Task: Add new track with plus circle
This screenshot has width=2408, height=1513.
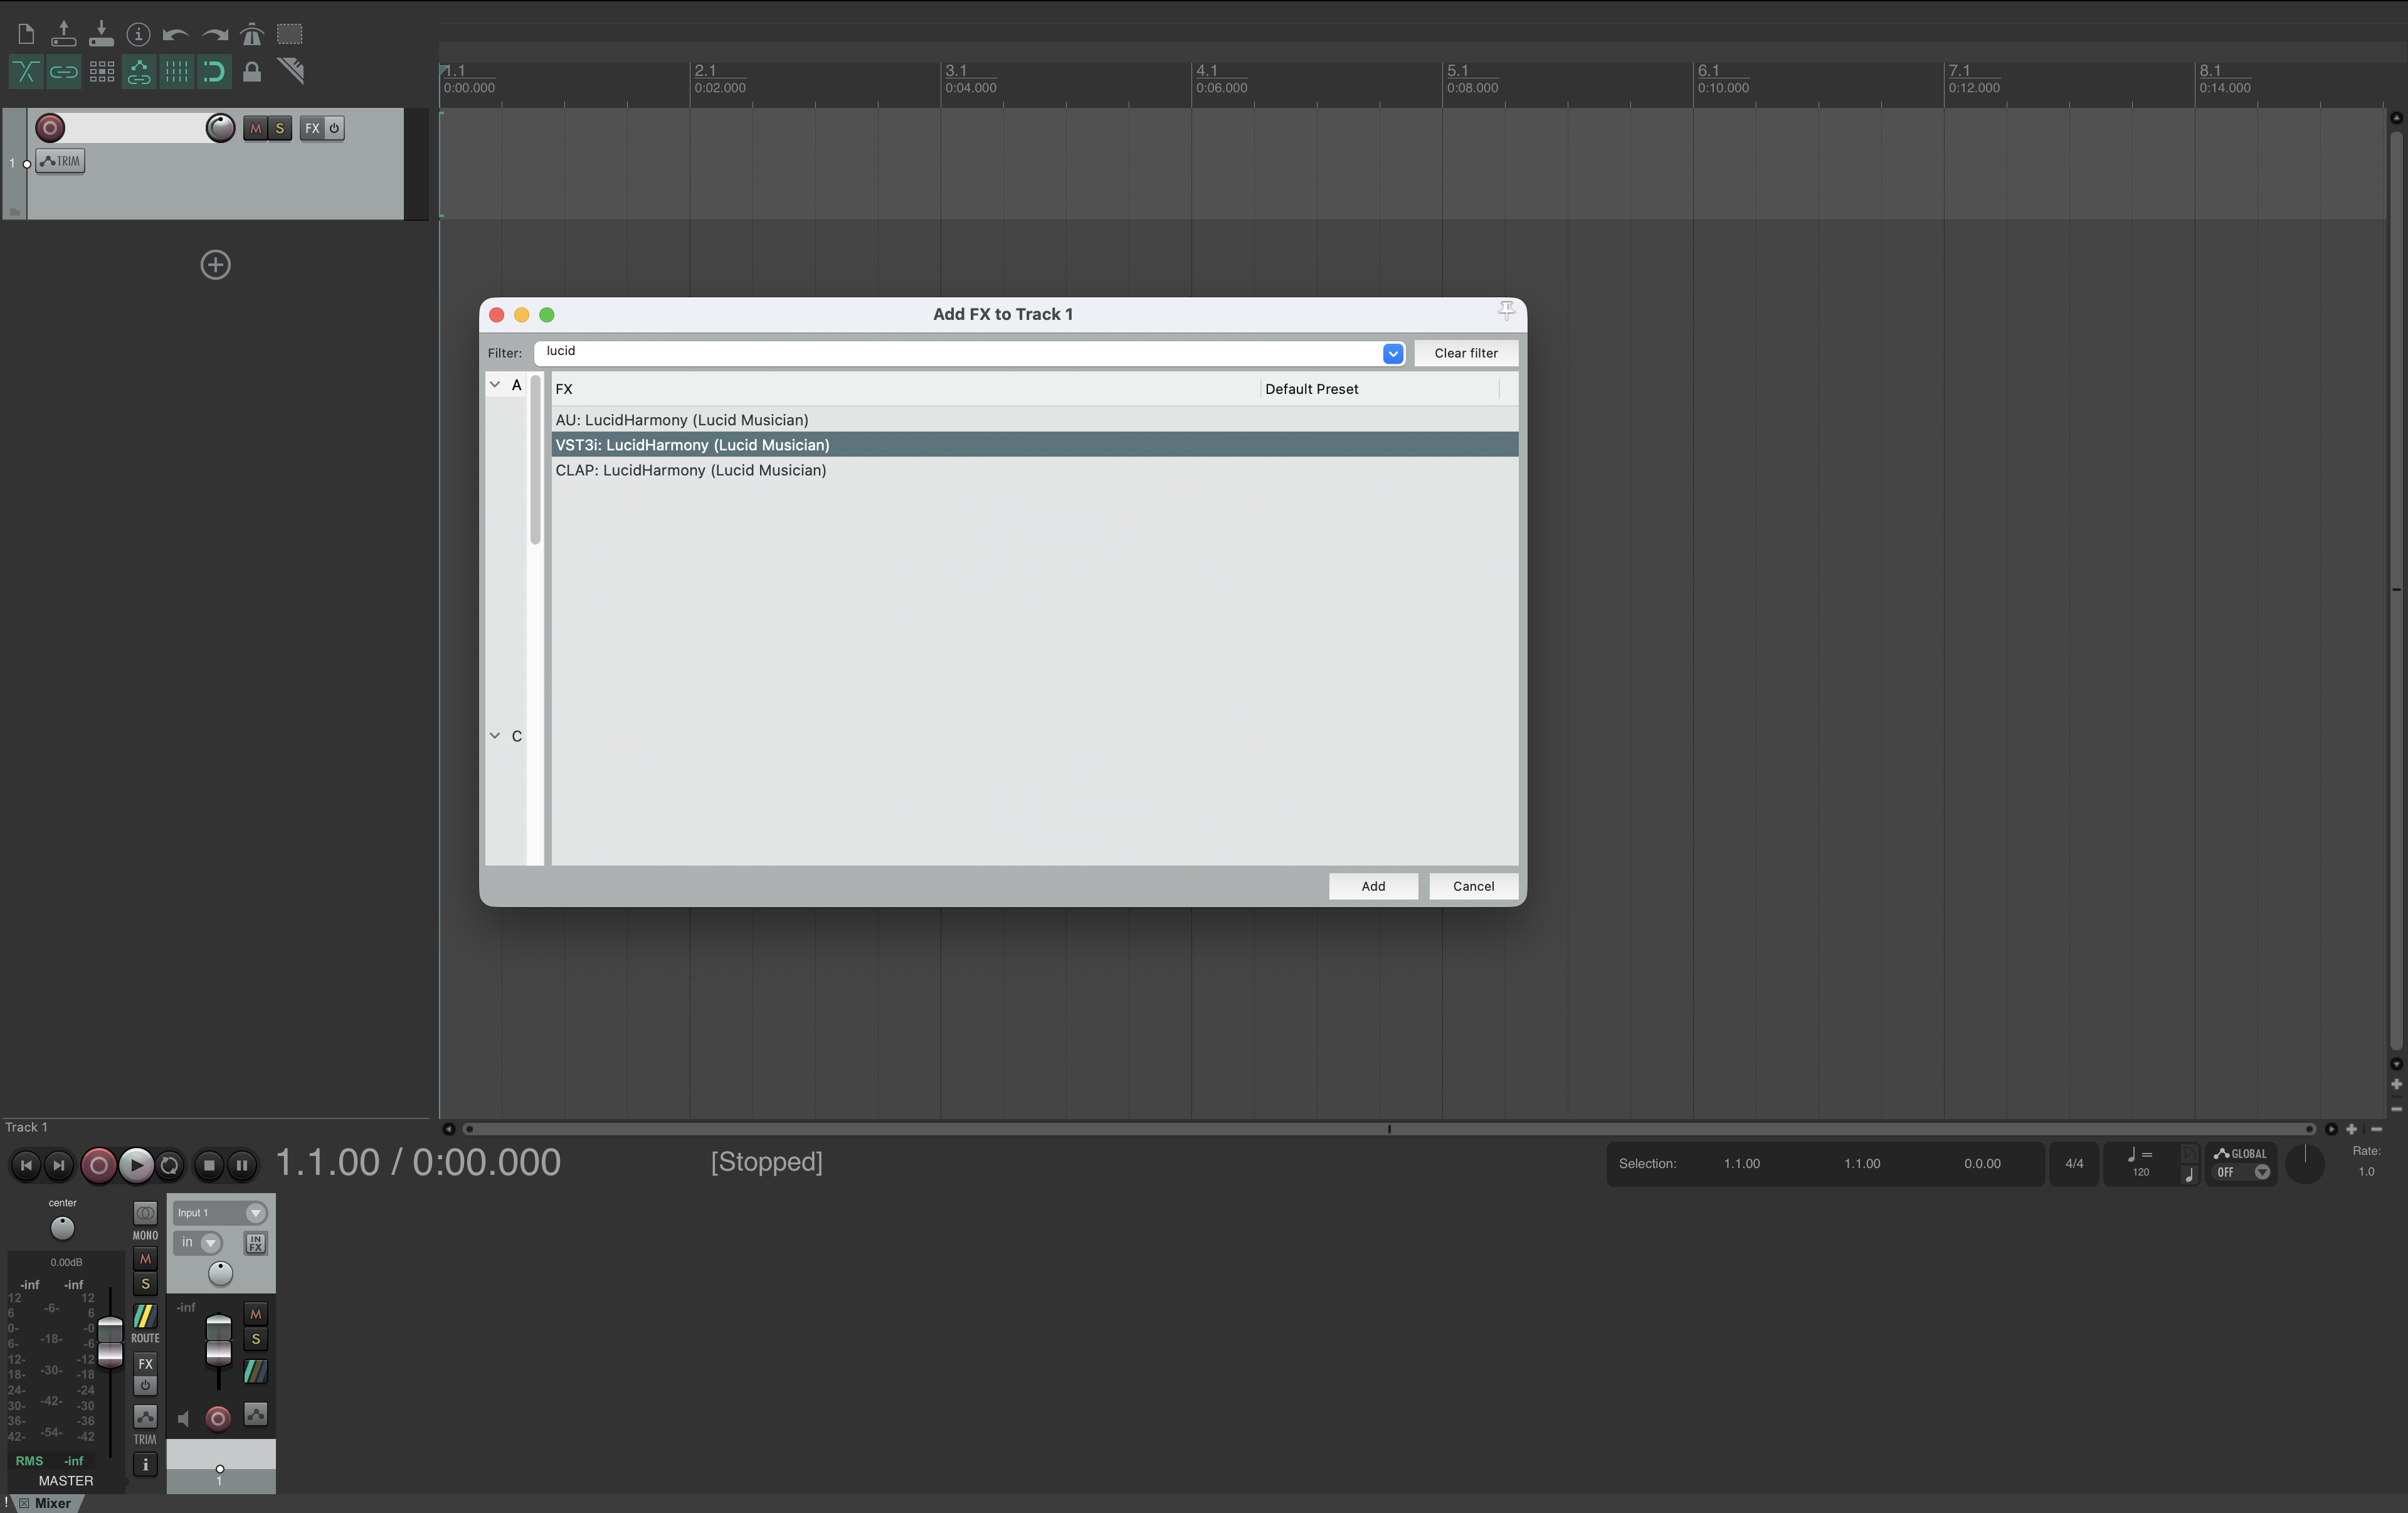Action: [x=216, y=265]
